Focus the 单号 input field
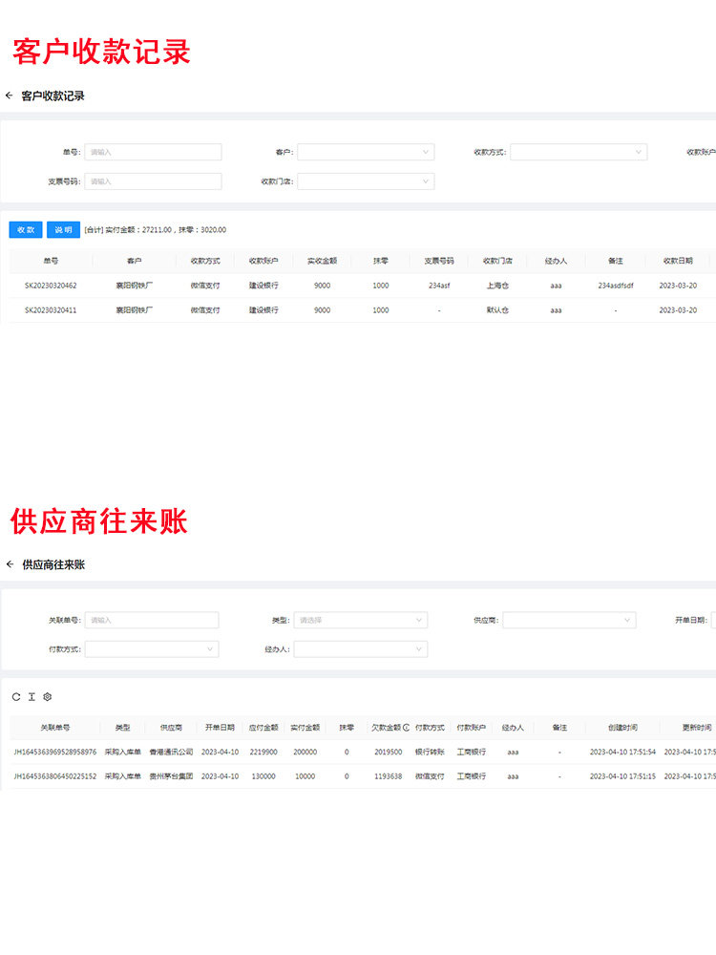The image size is (716, 955). [x=153, y=152]
